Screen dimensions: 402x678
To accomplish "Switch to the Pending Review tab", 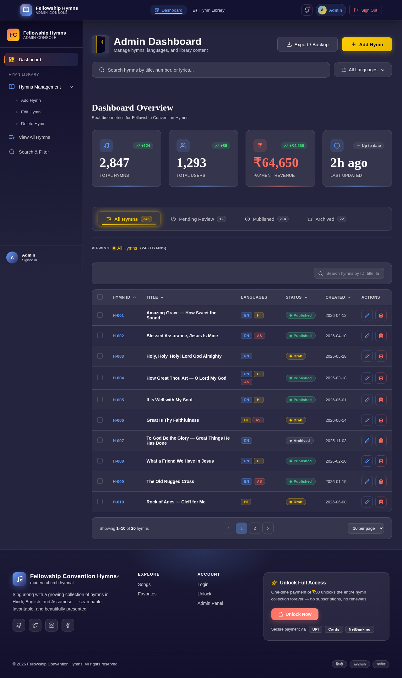I will (198, 219).
